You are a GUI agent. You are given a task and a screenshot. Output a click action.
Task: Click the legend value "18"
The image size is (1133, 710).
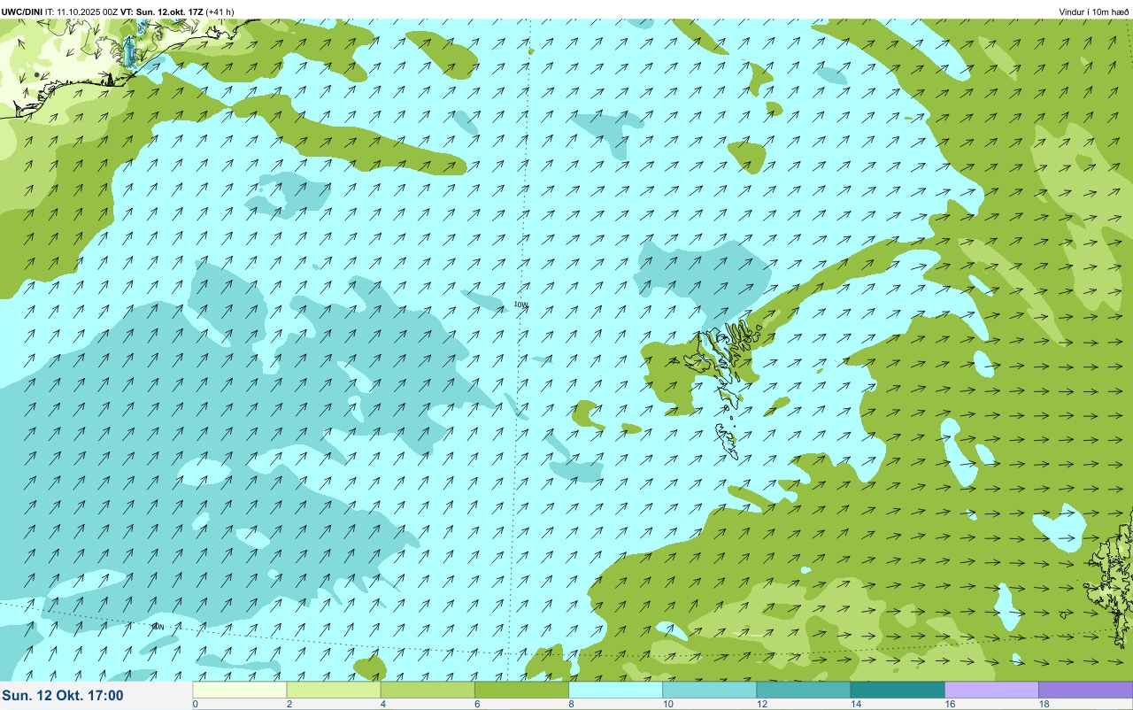pos(1044,704)
